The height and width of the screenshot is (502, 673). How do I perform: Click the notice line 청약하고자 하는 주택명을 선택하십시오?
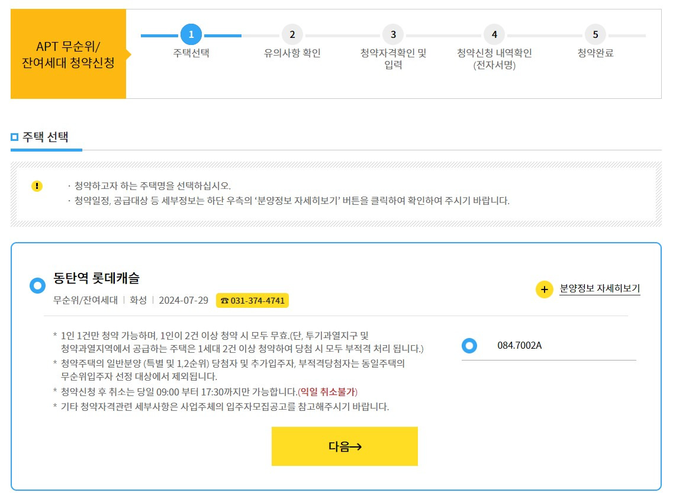coord(152,186)
